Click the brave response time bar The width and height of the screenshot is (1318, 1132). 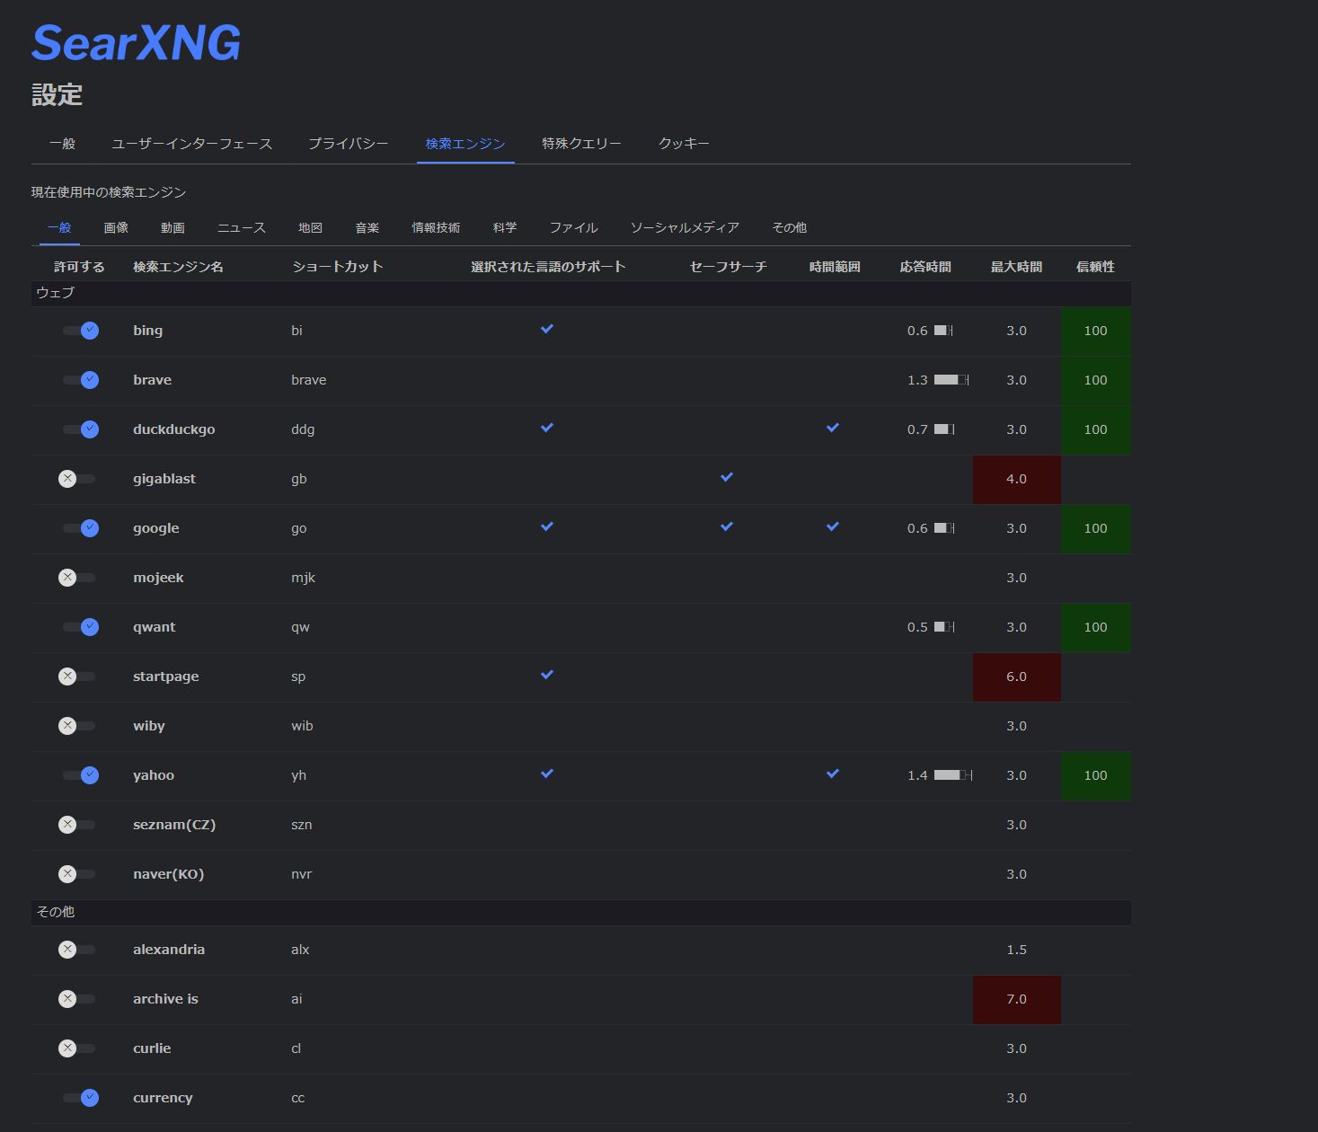coord(951,380)
